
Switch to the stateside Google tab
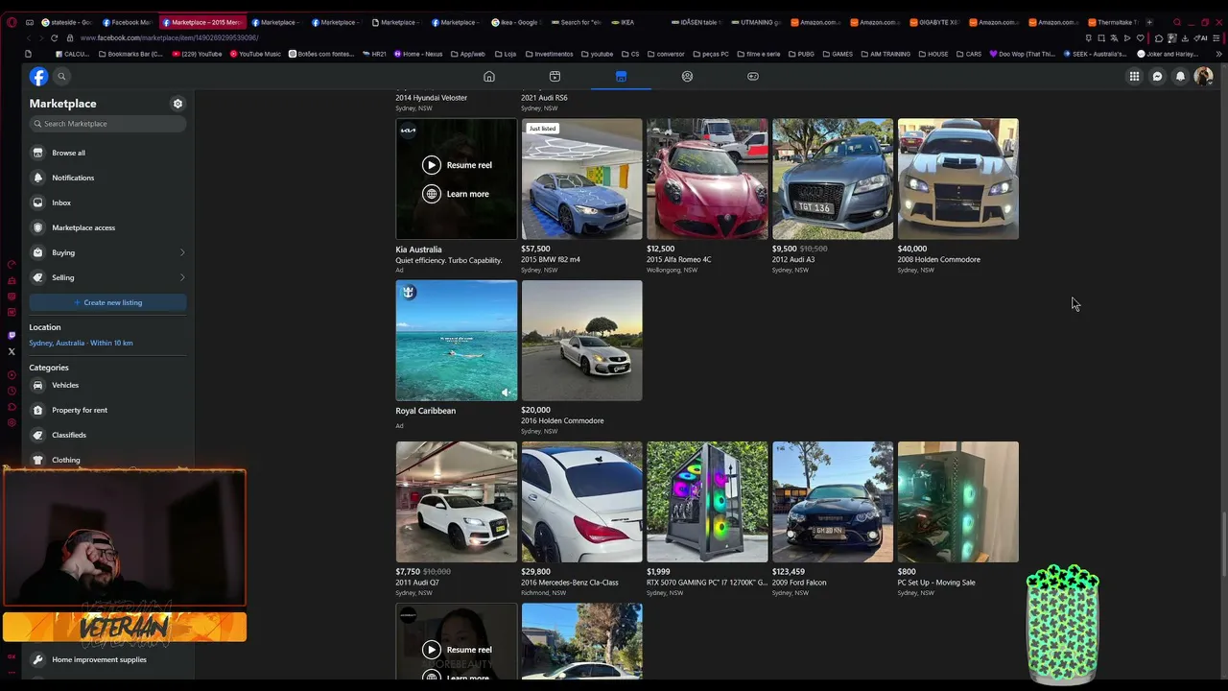coord(67,22)
